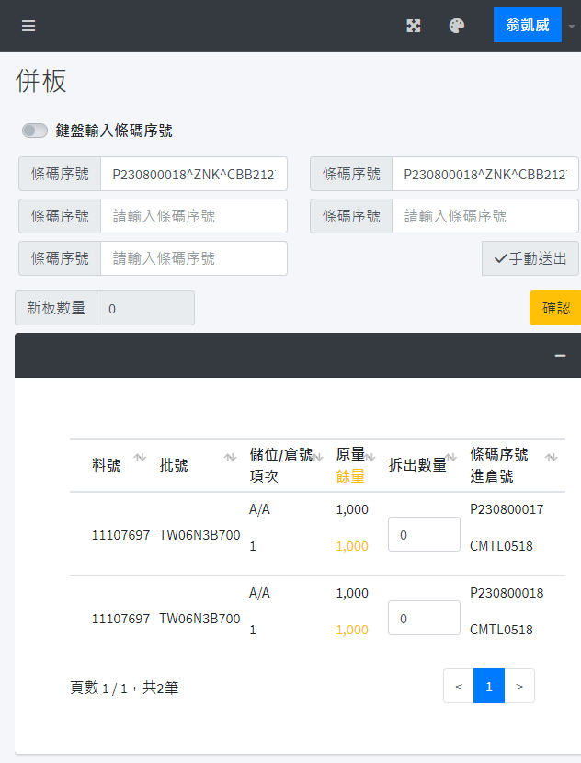Sort table by 料號 column
Screen dimensions: 581x763
click(x=140, y=458)
